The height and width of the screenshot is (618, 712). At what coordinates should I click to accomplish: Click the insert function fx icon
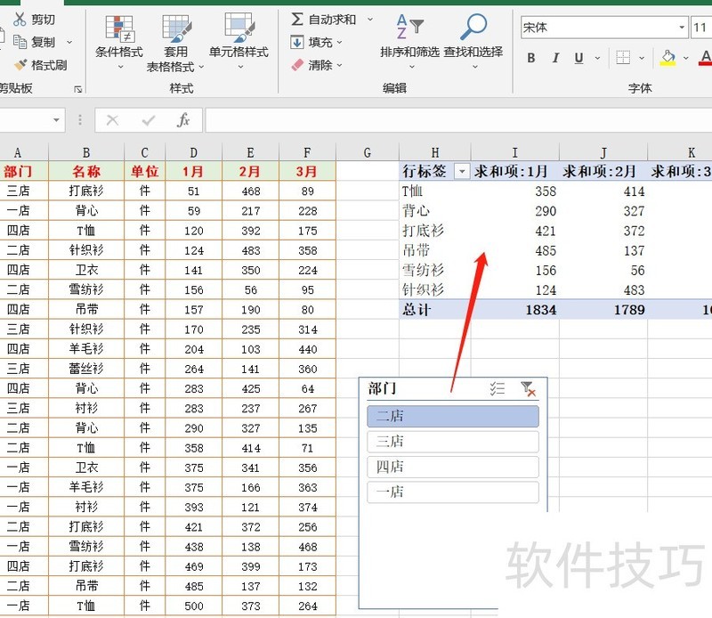click(x=183, y=120)
